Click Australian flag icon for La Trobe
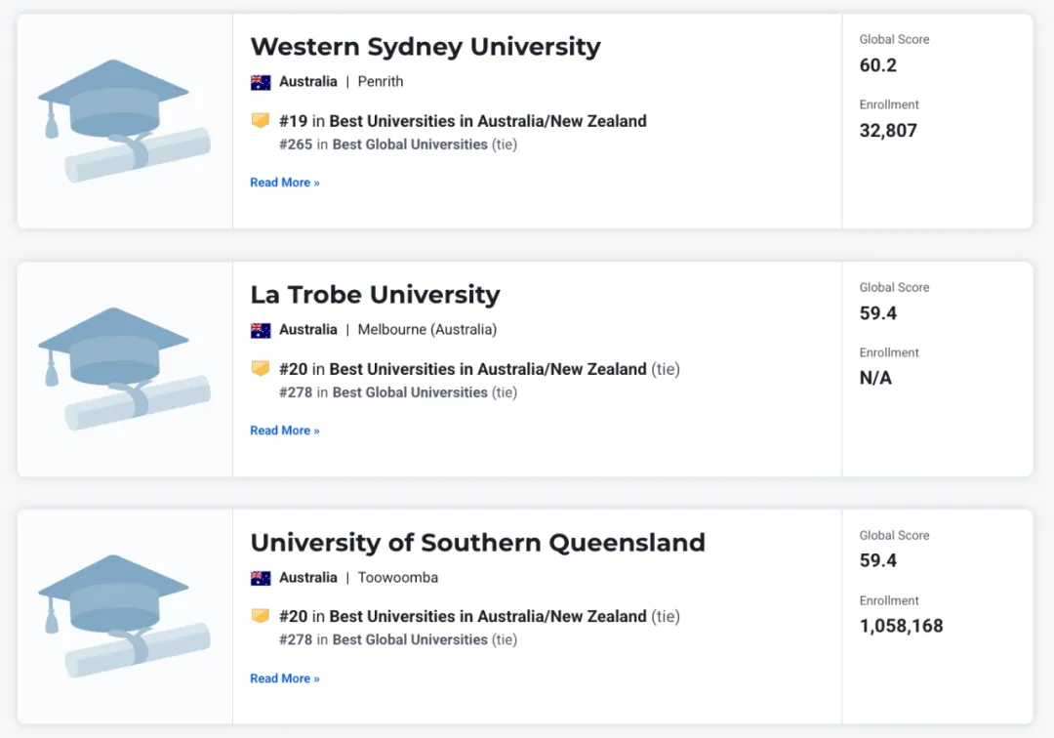1054x738 pixels. pos(261,330)
